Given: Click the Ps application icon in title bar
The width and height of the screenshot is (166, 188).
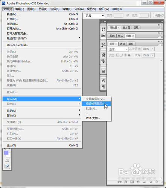Looking at the screenshot, I should click(4, 3).
